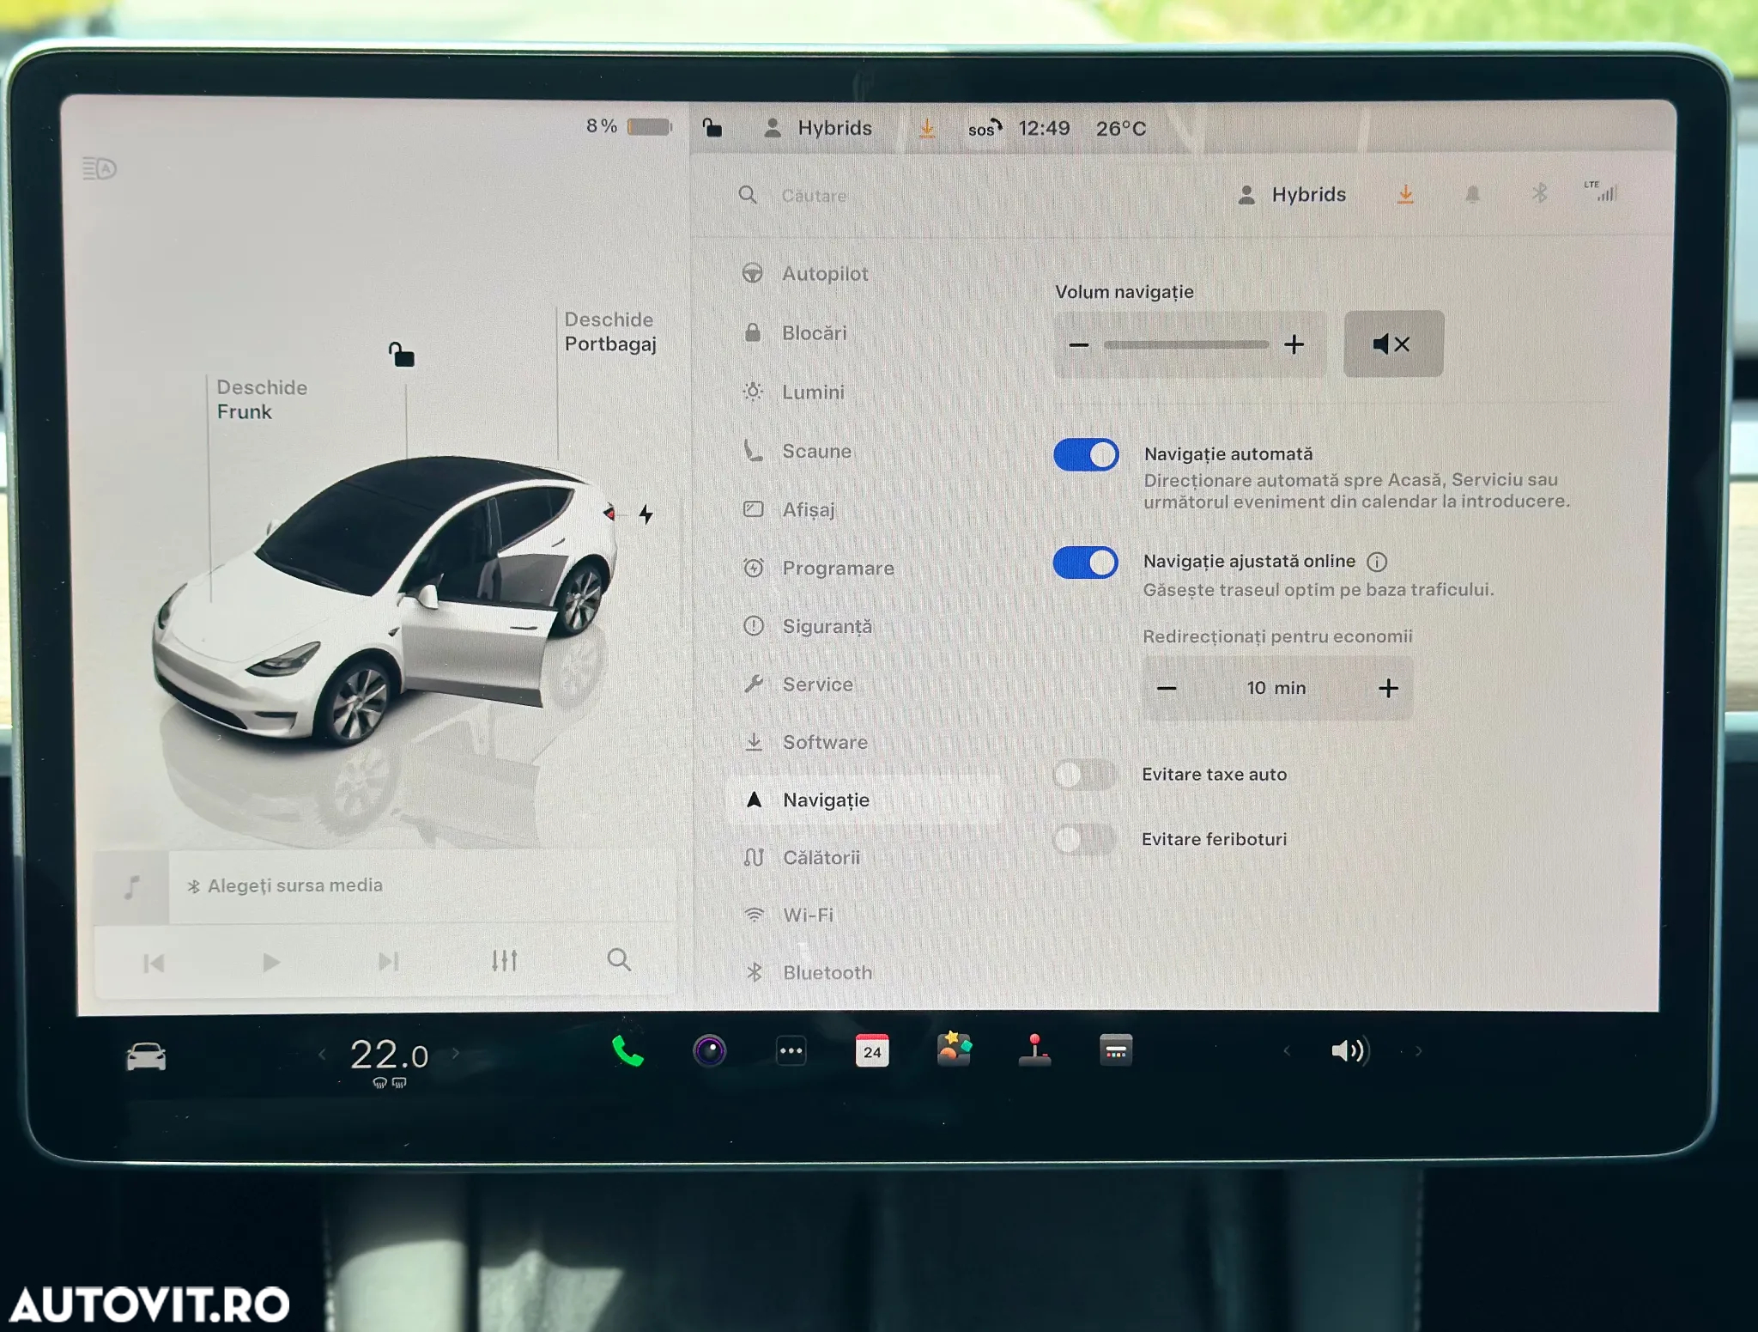1758x1332 pixels.
Task: Mute navigation volume with speaker icon
Action: click(1392, 344)
